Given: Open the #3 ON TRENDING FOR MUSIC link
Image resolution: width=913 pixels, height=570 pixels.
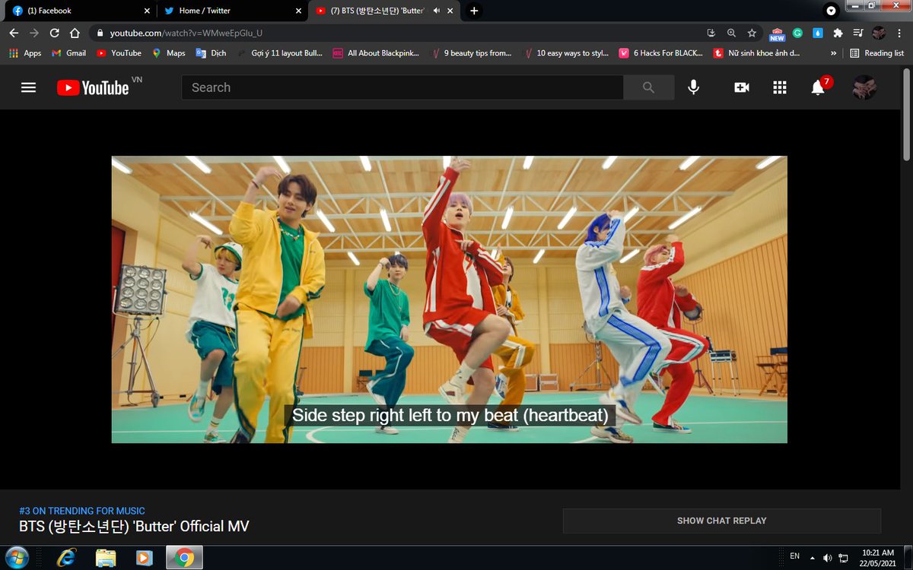Looking at the screenshot, I should tap(82, 511).
